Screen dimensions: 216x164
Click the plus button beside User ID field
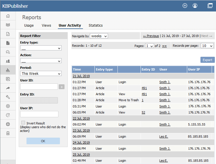pos(62,87)
